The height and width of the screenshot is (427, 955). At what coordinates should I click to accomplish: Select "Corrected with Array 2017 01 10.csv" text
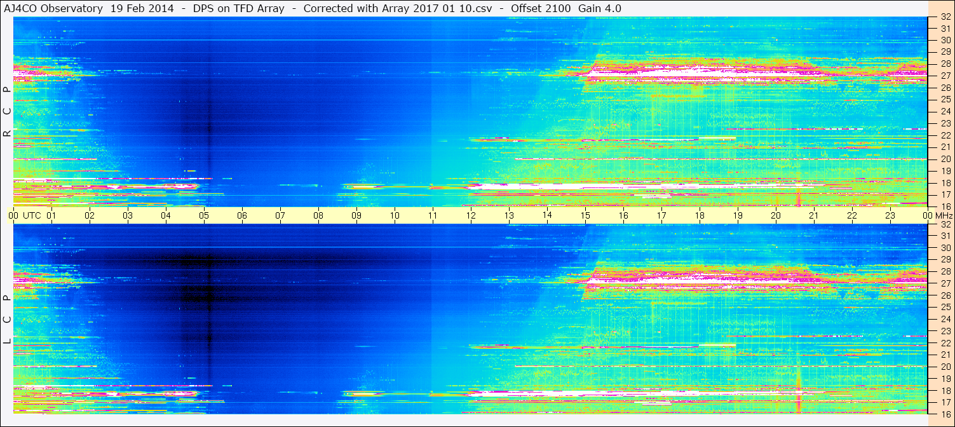(397, 8)
